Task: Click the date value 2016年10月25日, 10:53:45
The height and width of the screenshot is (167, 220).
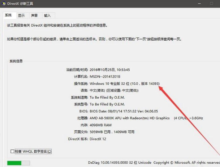Action: coord(110,70)
